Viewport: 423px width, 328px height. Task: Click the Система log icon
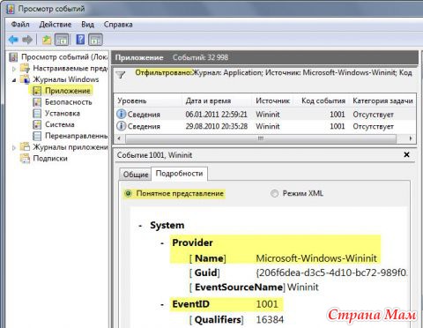[x=37, y=124]
